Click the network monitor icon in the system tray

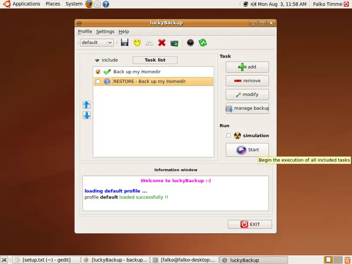246,4
